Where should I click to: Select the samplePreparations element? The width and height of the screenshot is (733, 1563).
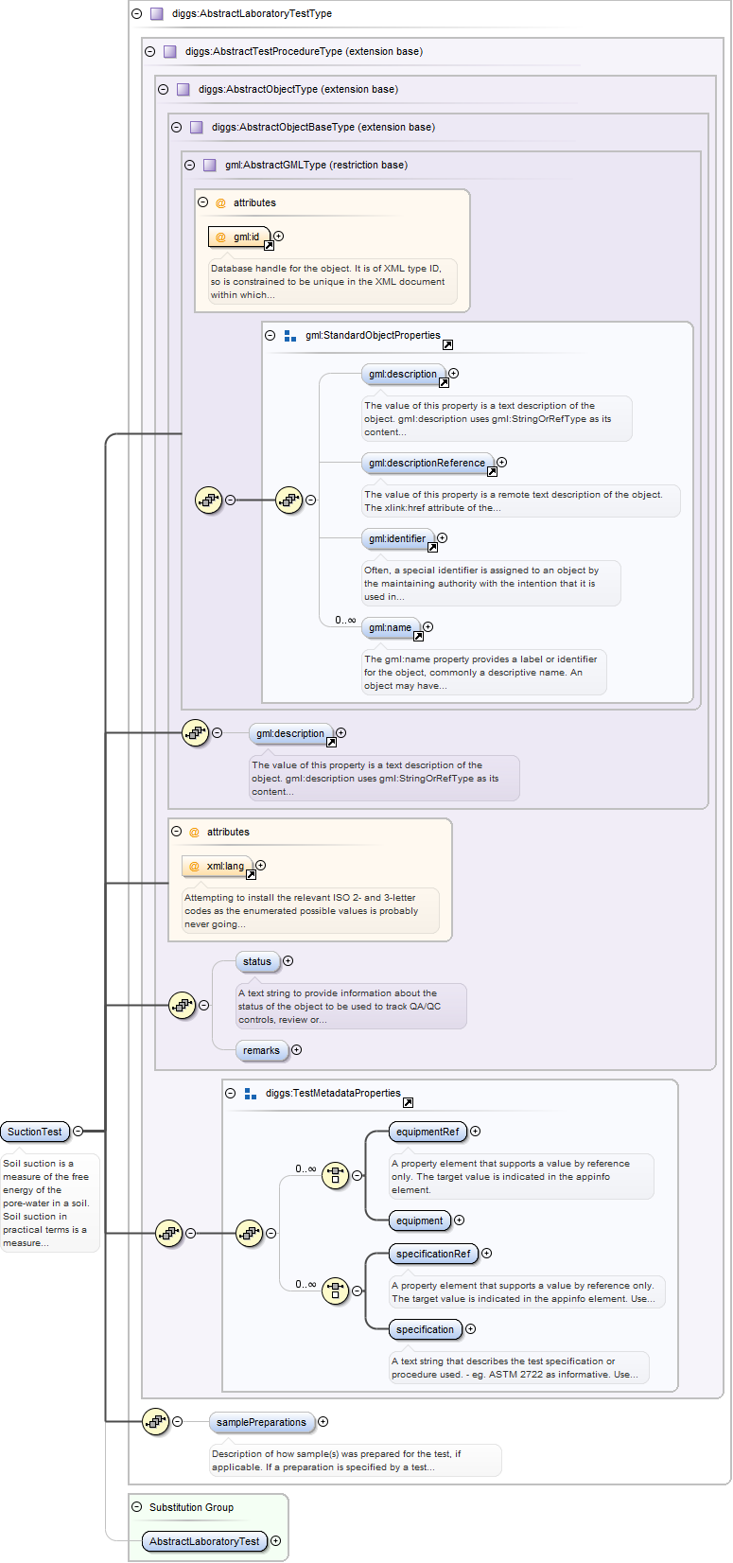click(x=261, y=1422)
